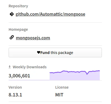
Task: Click the purple weekly downloads sparkline chart
Action: tap(75, 75)
